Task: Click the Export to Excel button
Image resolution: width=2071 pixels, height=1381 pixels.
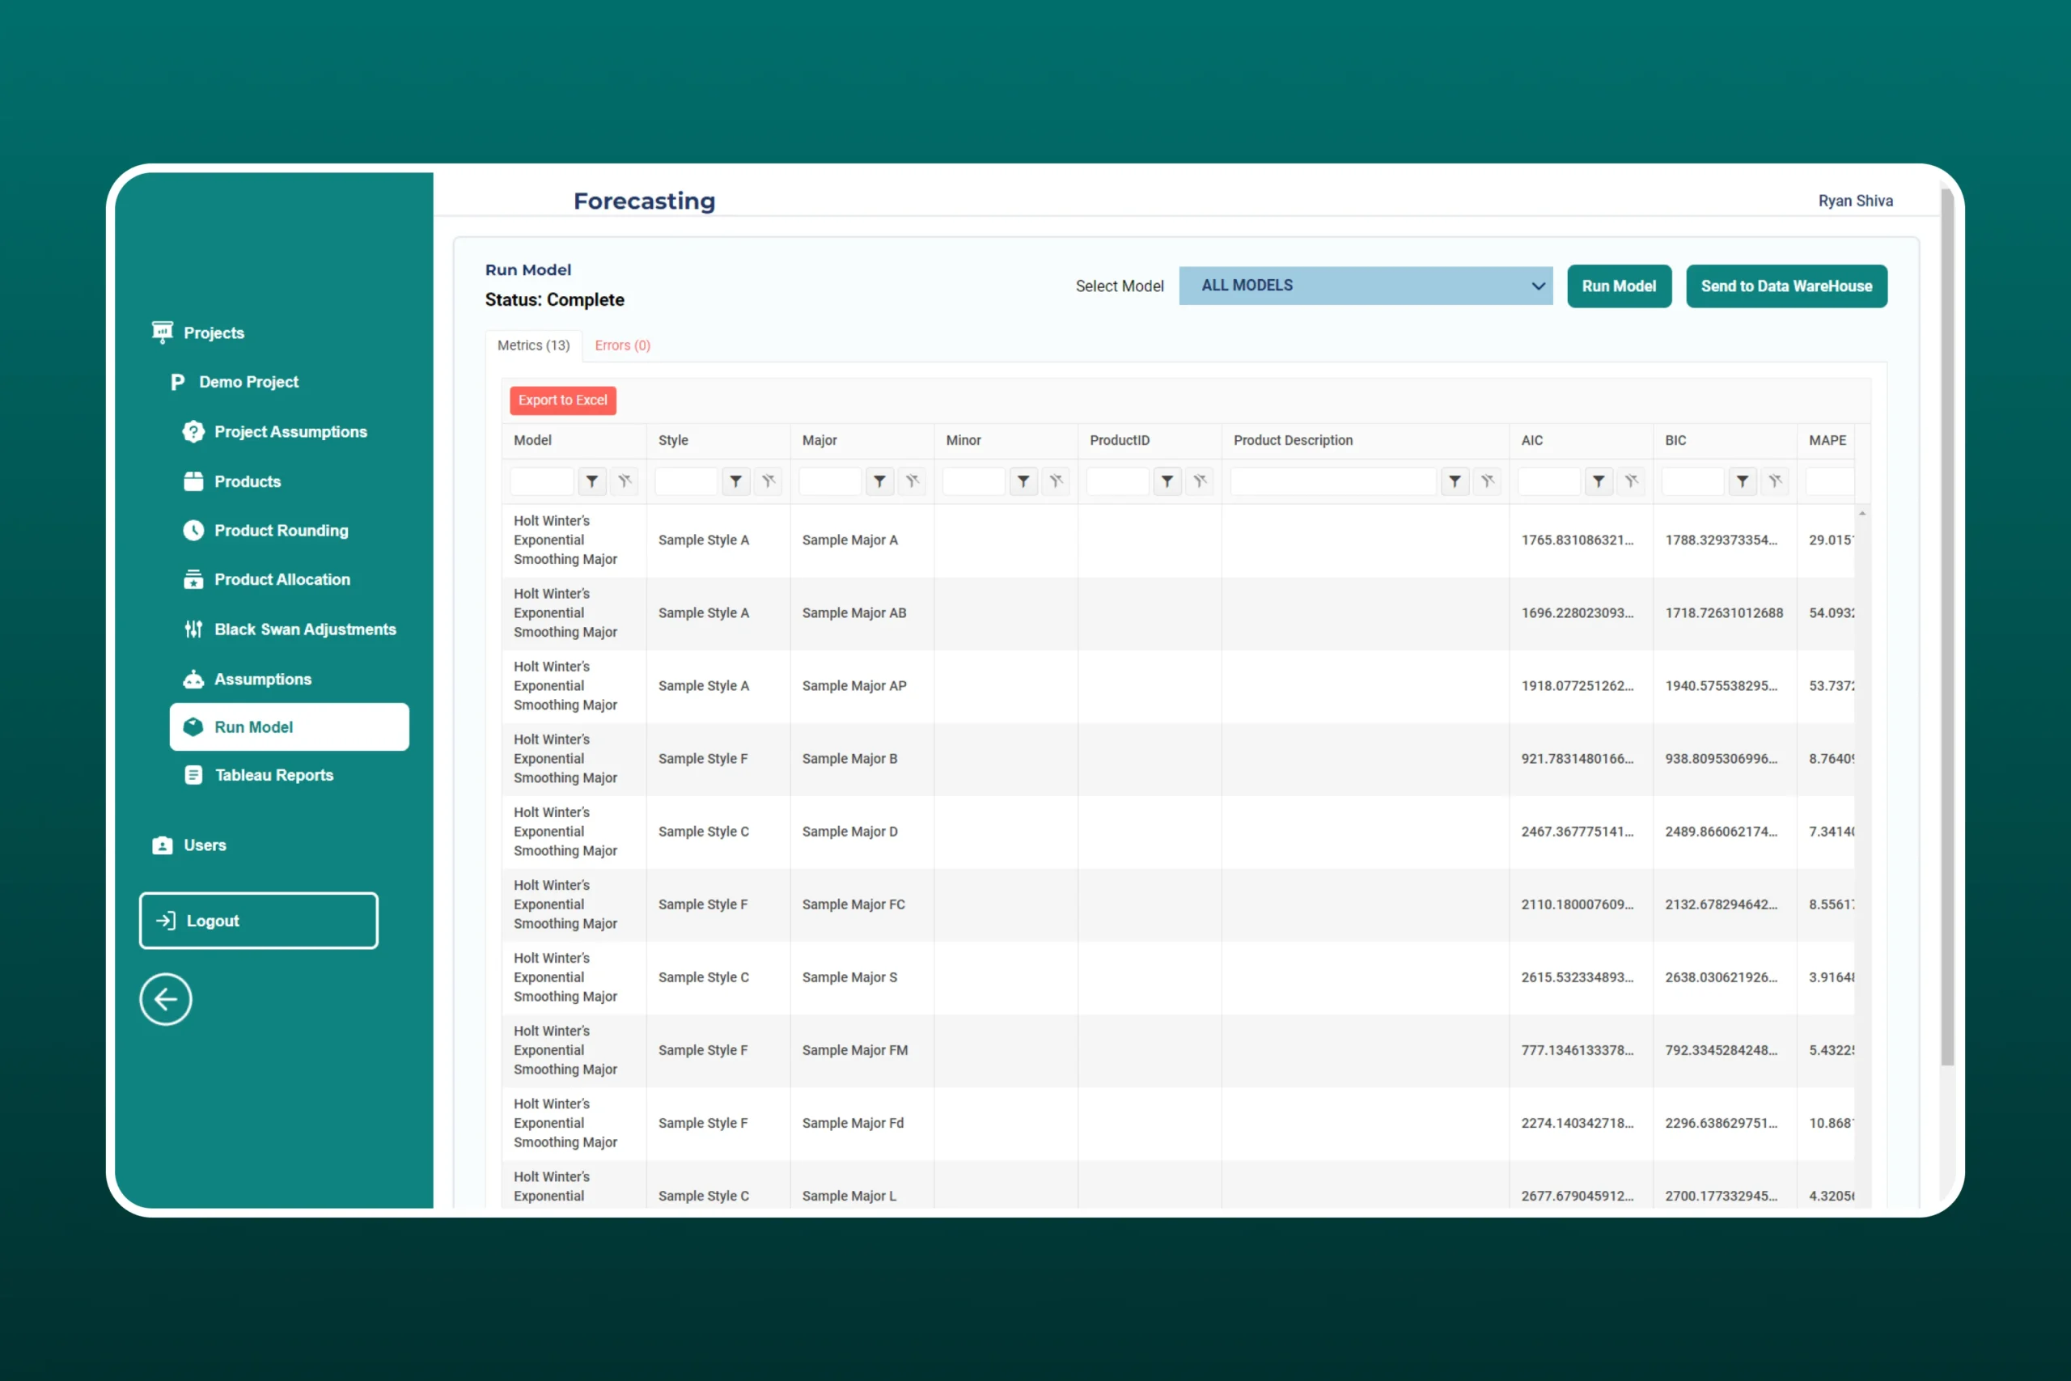Action: (x=563, y=400)
